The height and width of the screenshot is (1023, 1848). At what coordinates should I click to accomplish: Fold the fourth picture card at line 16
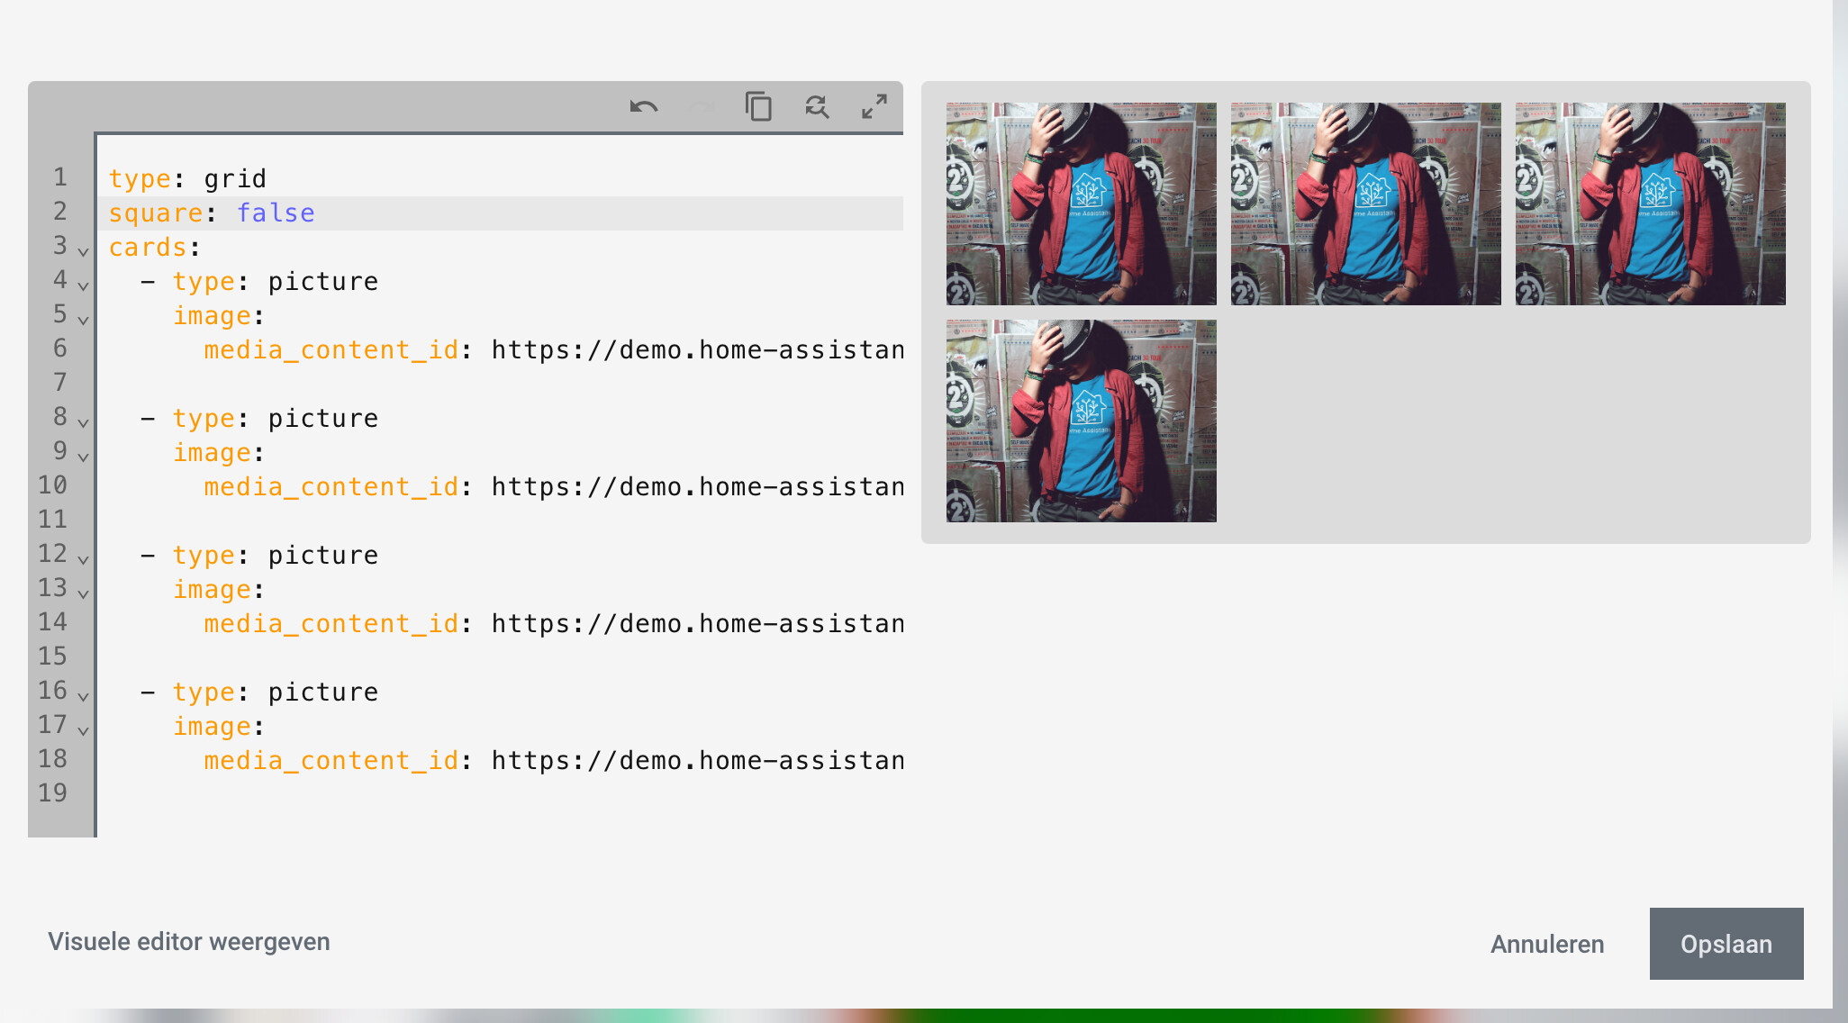[83, 696]
